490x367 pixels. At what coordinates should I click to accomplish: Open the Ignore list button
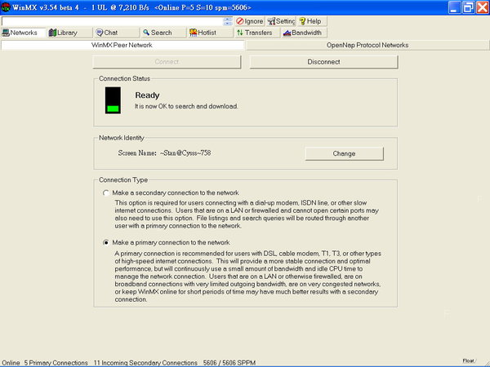pyautogui.click(x=250, y=21)
